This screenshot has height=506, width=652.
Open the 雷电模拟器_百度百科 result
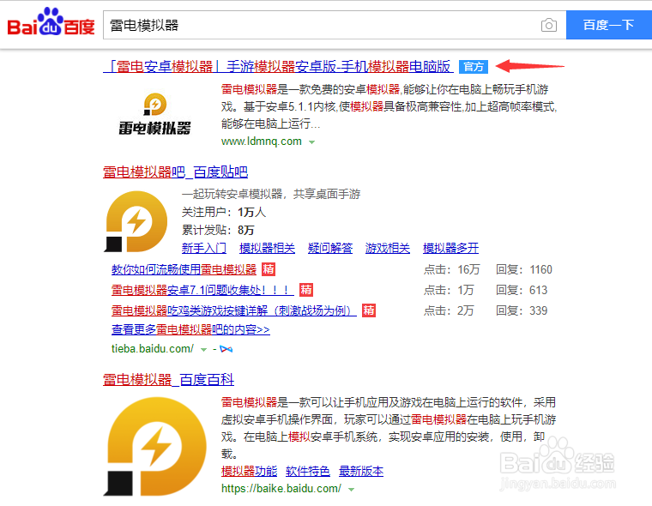pos(168,380)
